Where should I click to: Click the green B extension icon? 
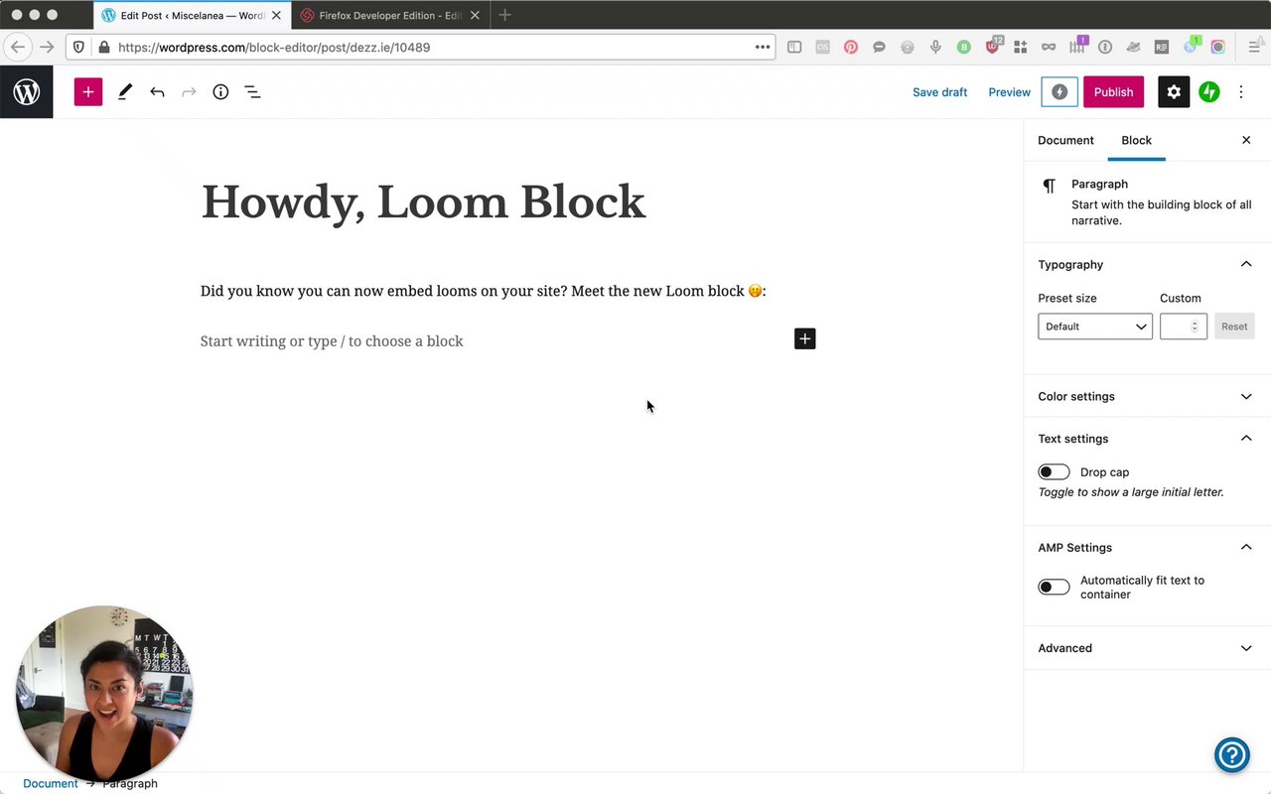tap(964, 47)
